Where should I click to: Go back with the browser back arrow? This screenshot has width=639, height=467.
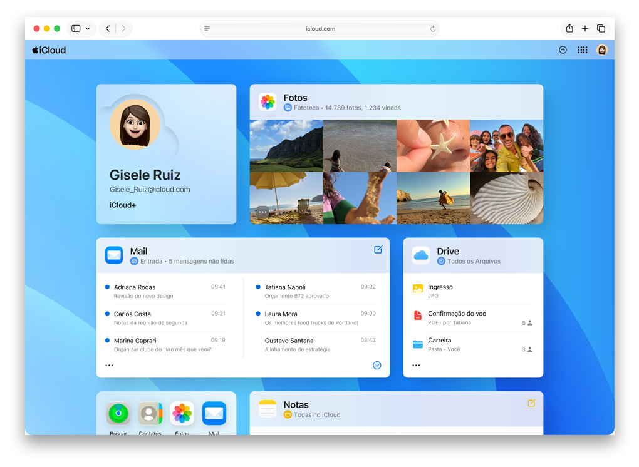[x=108, y=29]
